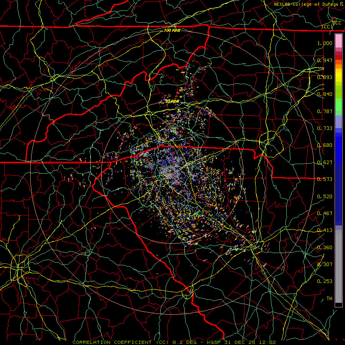Click the DCC label above the legend
The width and height of the screenshot is (345, 345).
click(337, 23)
